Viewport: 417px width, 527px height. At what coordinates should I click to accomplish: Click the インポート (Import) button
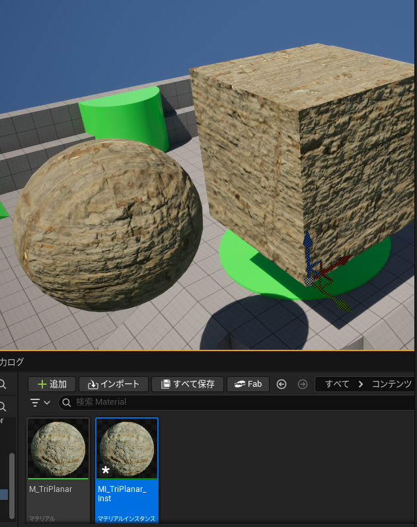(114, 384)
